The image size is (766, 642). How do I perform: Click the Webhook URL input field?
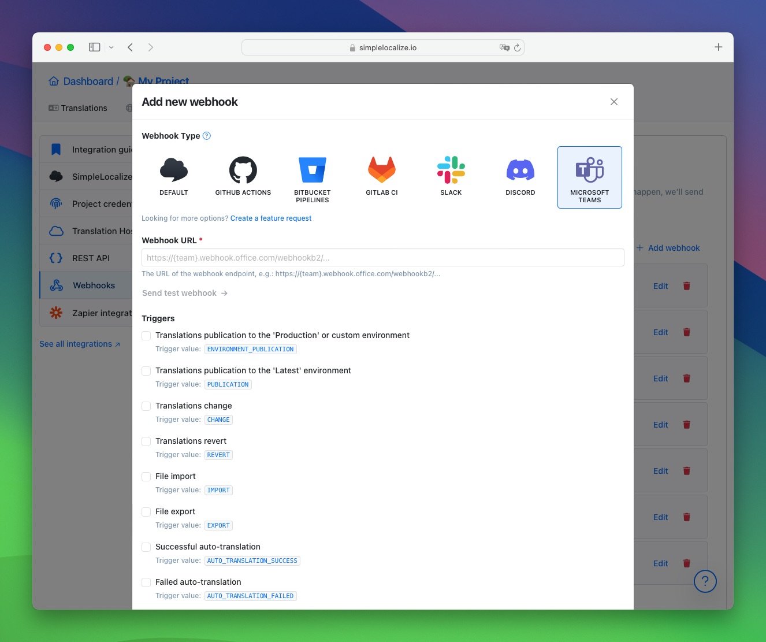coord(383,258)
